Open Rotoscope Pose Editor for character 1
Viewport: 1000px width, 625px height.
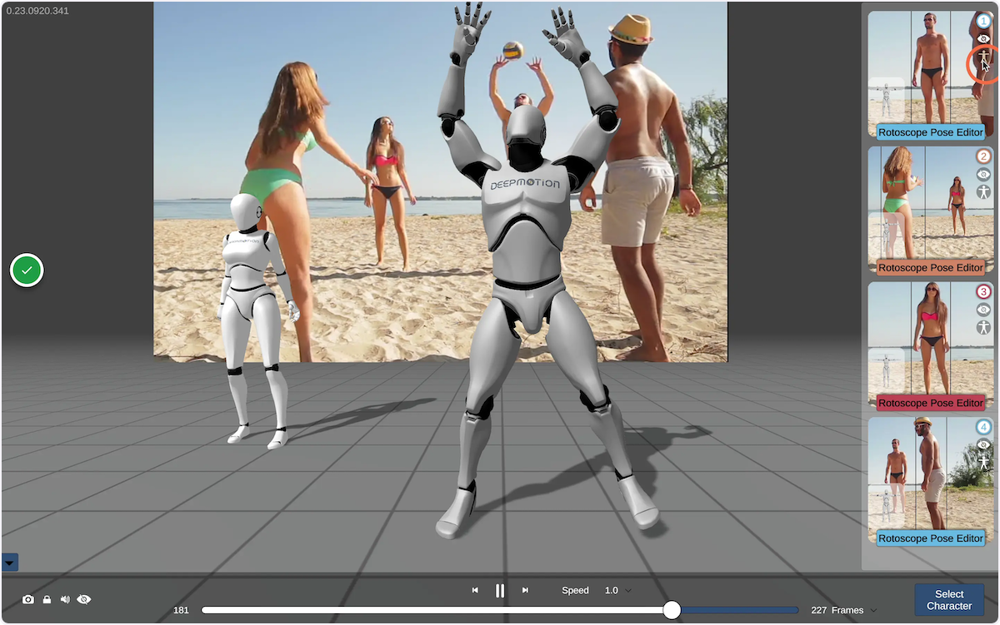click(931, 132)
